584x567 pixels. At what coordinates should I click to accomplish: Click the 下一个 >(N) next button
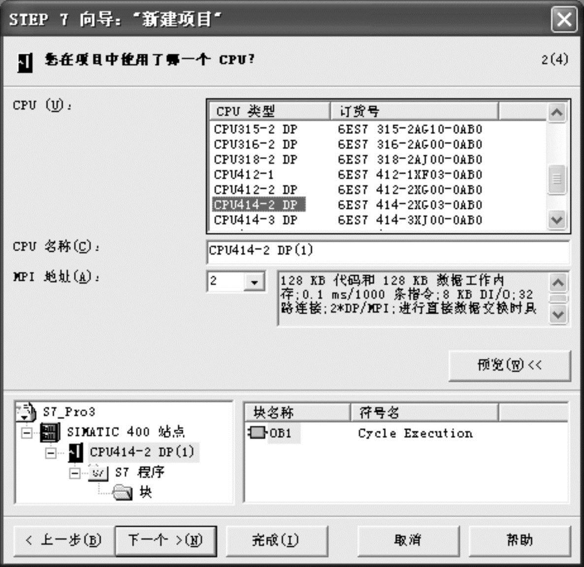tap(166, 540)
